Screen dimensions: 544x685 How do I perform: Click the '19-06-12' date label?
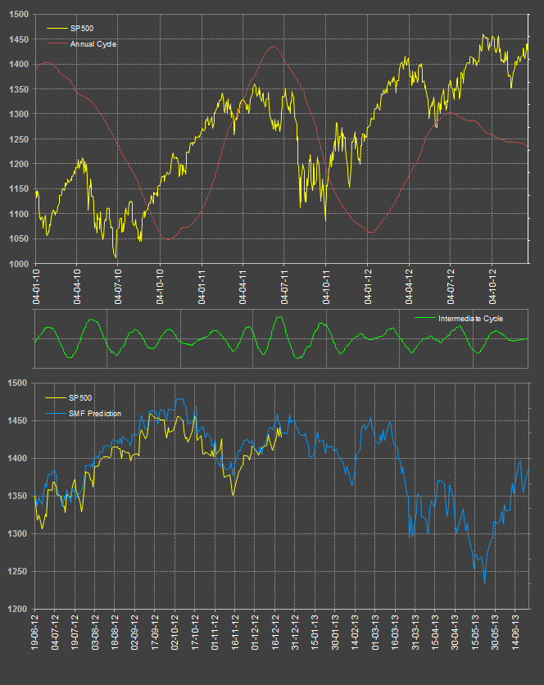click(35, 632)
